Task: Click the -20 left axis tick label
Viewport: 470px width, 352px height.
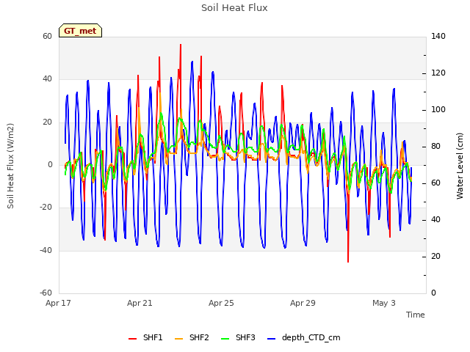Action: coord(46,207)
